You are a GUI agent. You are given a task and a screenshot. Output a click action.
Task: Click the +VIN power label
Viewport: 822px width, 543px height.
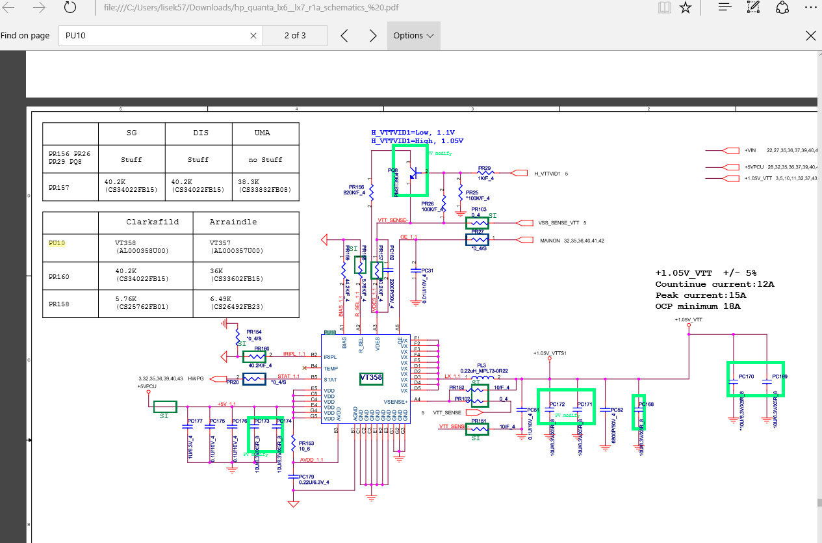(751, 150)
